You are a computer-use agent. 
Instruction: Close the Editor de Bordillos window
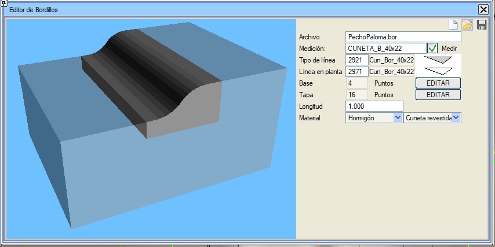pos(483,9)
